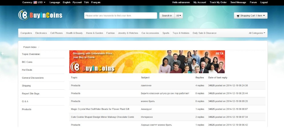Click the shopping cart icon
284x128 pixels.
click(x=238, y=16)
